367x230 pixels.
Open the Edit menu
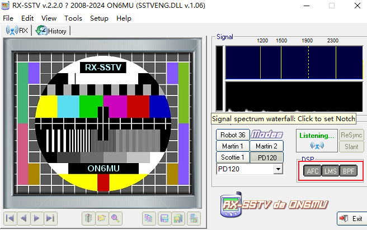tap(27, 18)
